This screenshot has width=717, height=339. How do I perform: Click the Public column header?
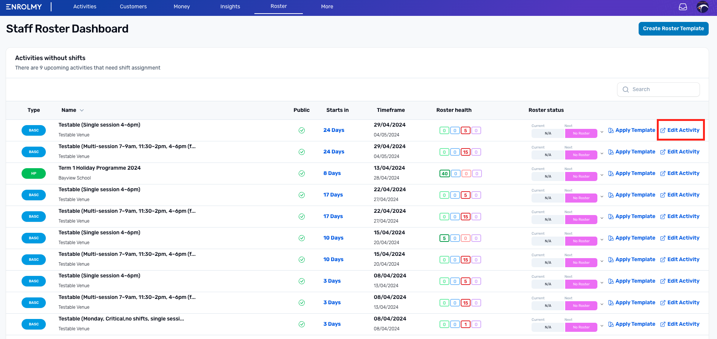pos(302,110)
